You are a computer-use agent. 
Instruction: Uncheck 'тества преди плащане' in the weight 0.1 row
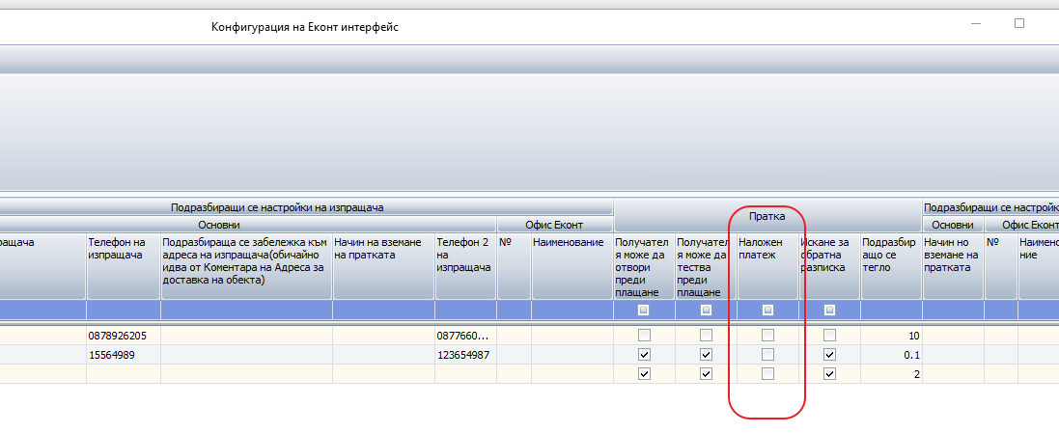(706, 355)
